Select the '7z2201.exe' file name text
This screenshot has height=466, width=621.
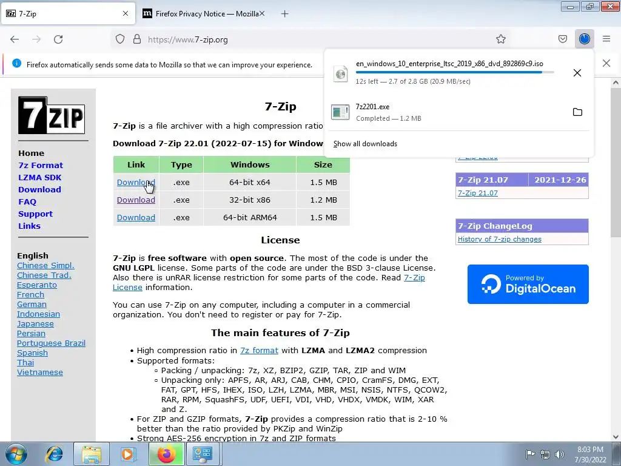[x=372, y=107]
